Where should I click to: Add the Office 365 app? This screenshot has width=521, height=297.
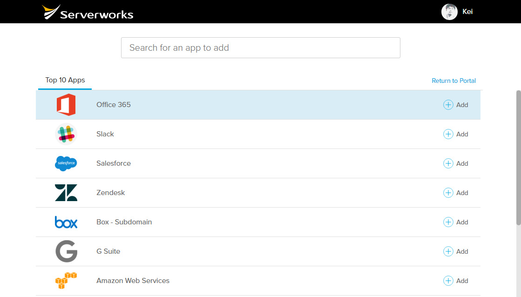[455, 105]
